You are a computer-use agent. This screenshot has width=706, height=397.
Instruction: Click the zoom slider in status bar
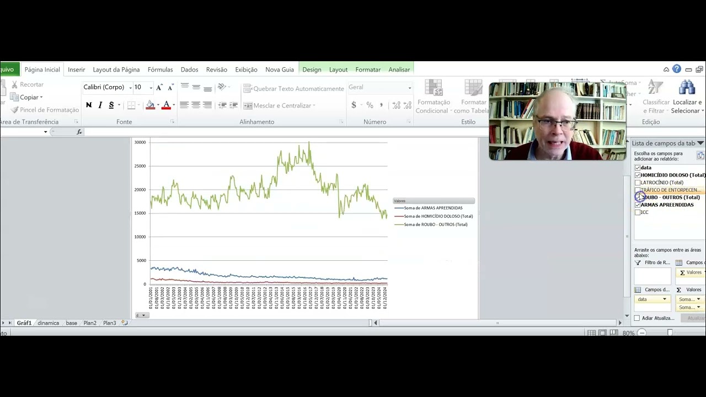(x=670, y=333)
